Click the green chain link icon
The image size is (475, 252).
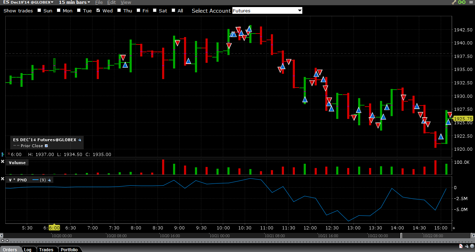point(462,2)
